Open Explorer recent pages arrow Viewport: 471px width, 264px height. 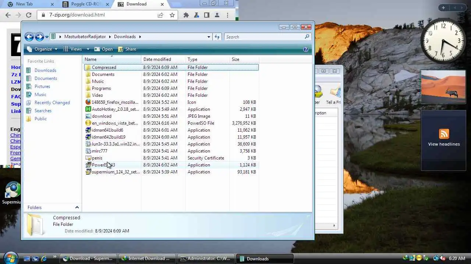[x=47, y=37]
